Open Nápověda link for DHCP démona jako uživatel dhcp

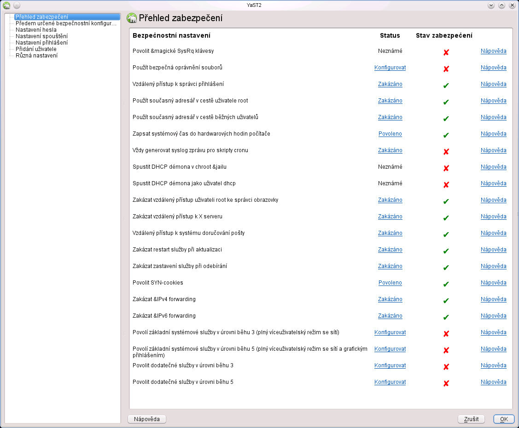[493, 183]
